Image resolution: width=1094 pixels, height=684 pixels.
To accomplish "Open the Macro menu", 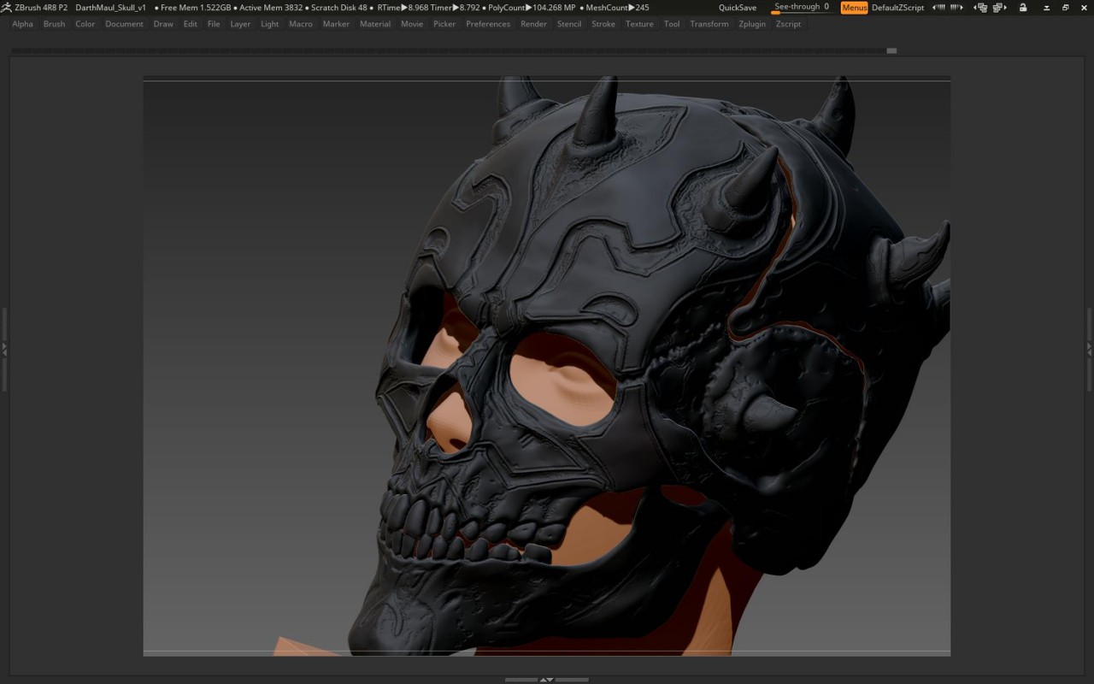I will click(300, 24).
